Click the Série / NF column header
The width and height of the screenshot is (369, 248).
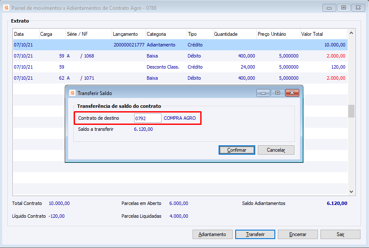89,34
